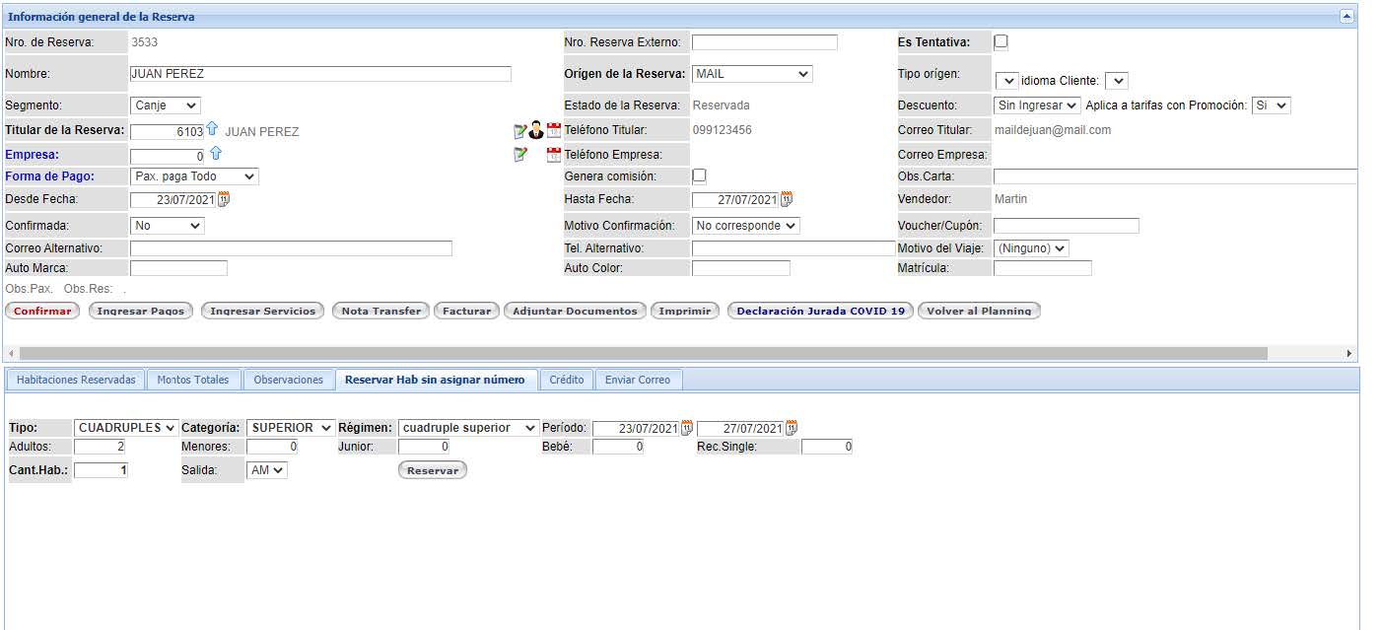Switch to the Habitaciones Reservadas tab

point(76,380)
